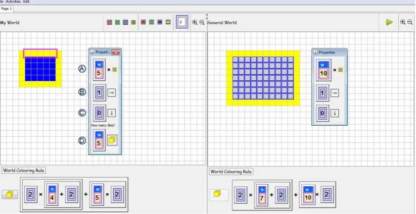Click the yellow tiles button in General World rule
The width and height of the screenshot is (416, 214).
[218, 195]
